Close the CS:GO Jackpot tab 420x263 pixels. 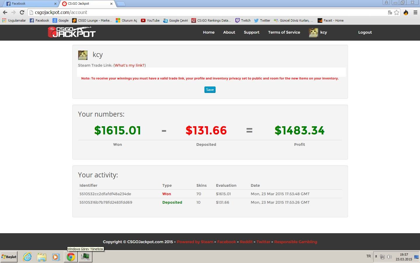point(111,4)
